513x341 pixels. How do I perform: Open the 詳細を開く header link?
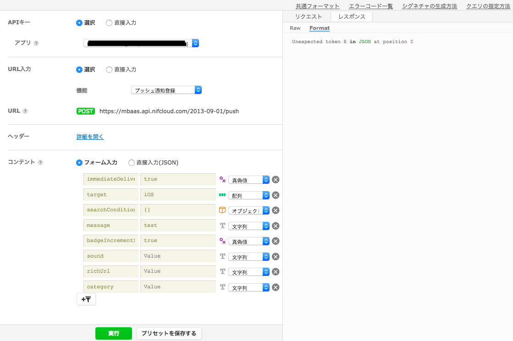tap(90, 137)
